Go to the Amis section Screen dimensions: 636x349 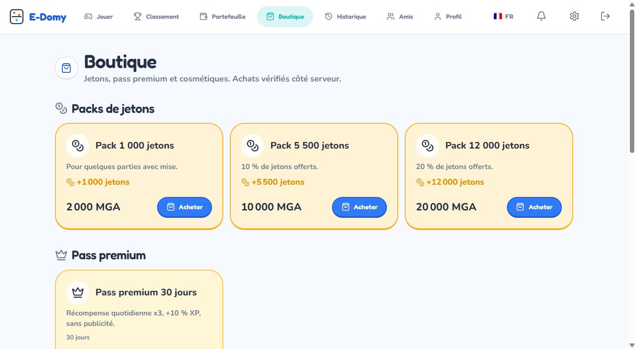coord(400,17)
